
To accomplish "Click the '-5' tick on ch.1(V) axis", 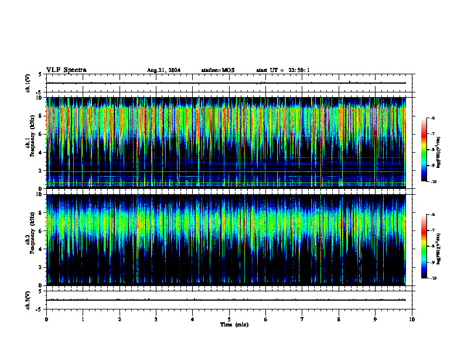I will pyautogui.click(x=39, y=92).
